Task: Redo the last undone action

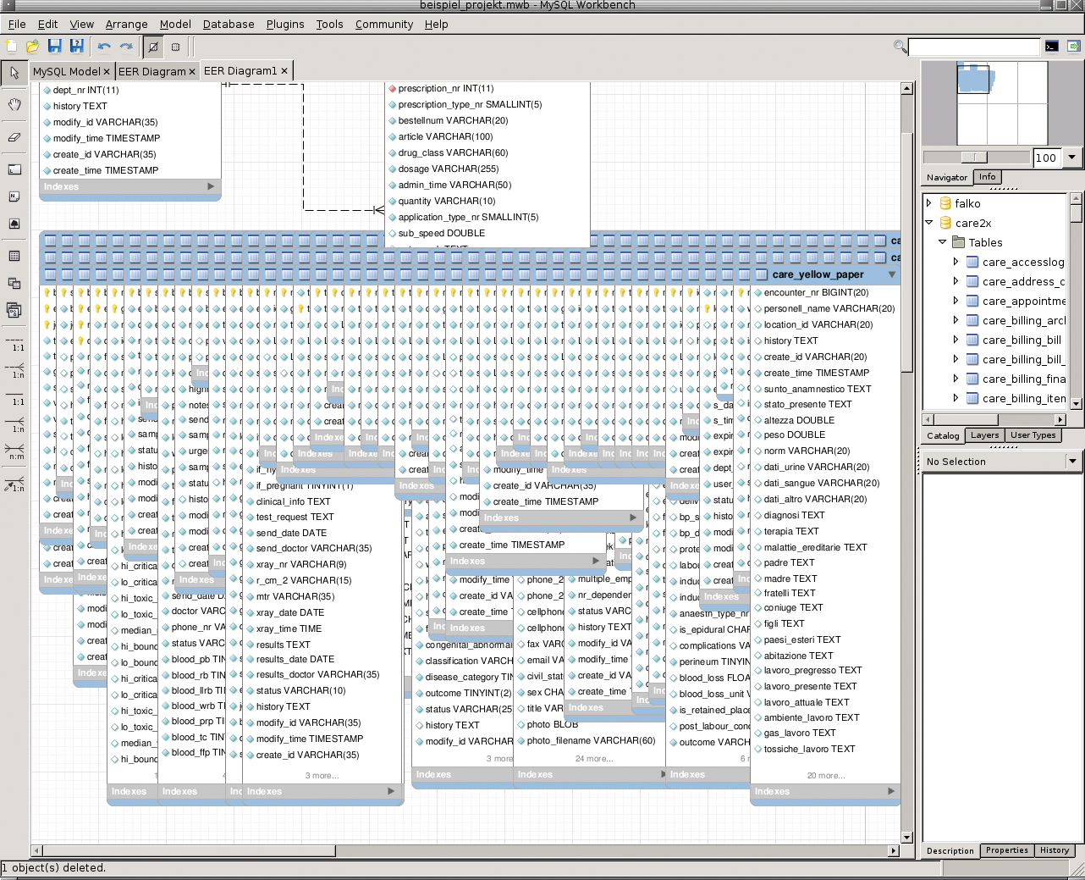Action: click(126, 47)
